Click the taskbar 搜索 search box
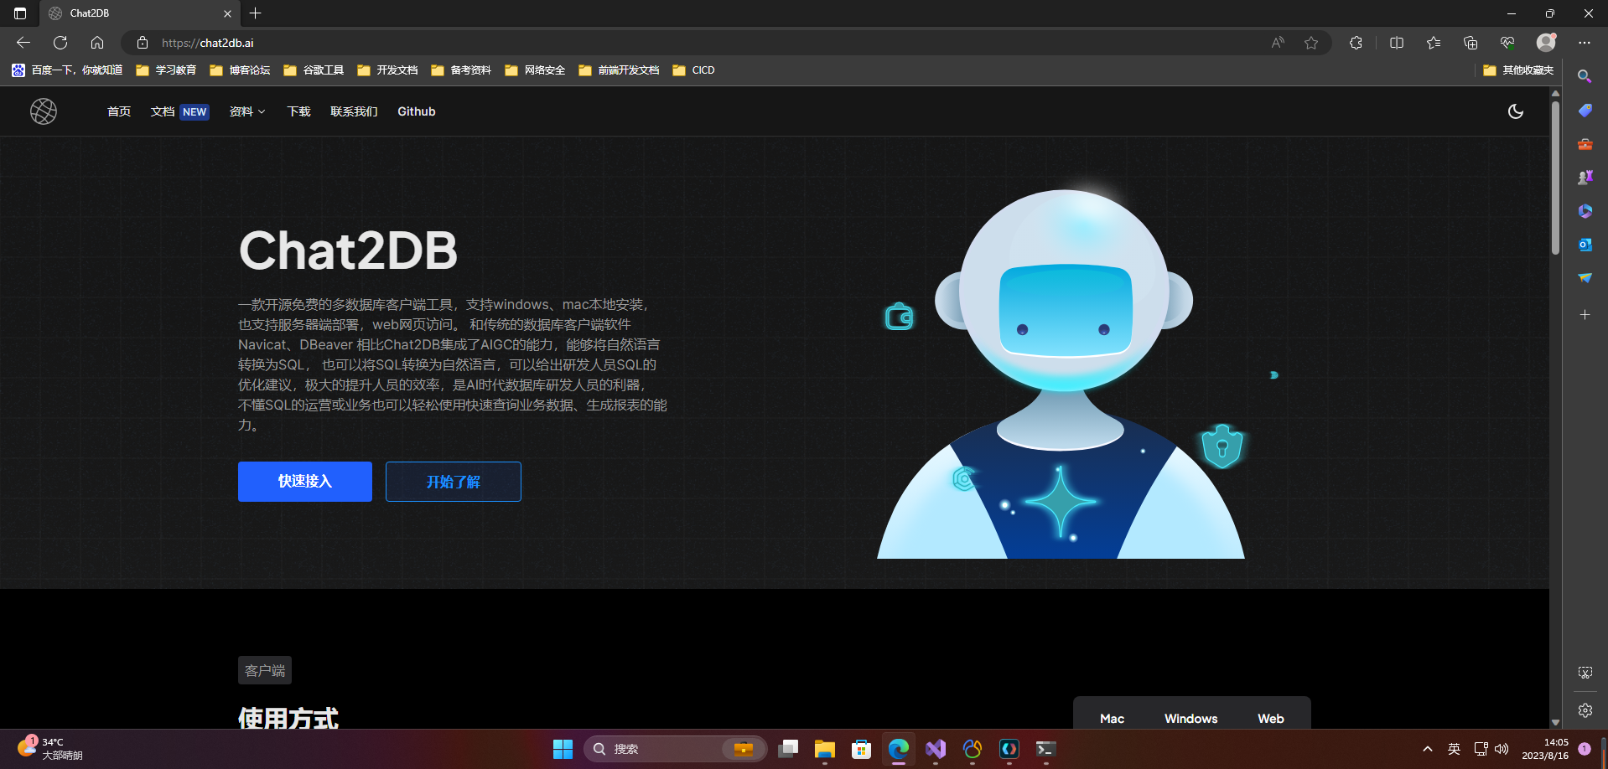Viewport: 1608px width, 769px height. pos(675,749)
